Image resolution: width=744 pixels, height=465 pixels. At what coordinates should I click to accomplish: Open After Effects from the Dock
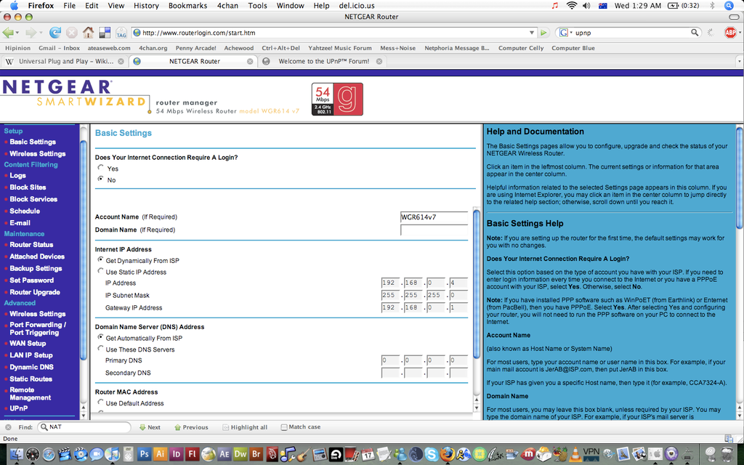click(x=225, y=454)
